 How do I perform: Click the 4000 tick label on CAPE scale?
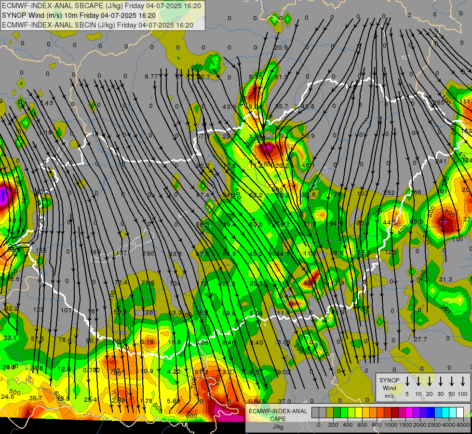[448, 425]
